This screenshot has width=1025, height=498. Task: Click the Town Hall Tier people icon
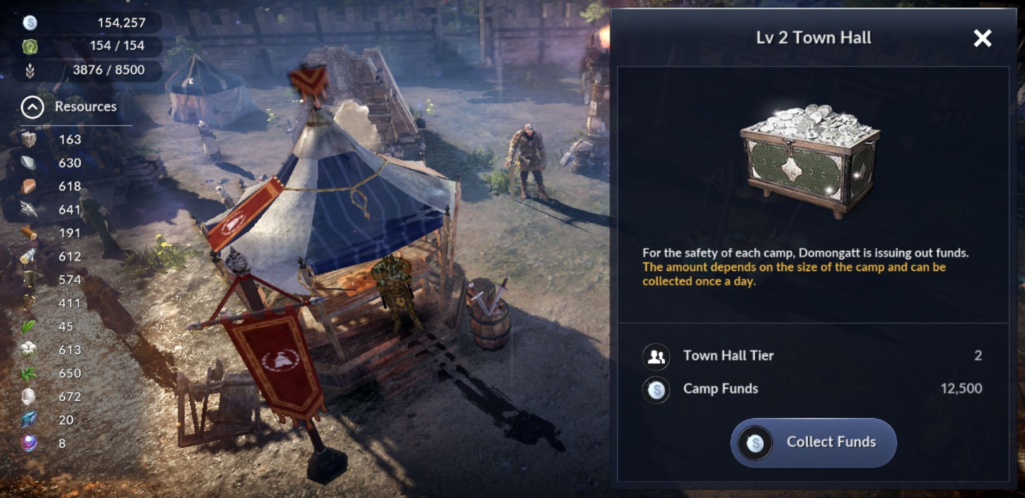[x=656, y=356]
